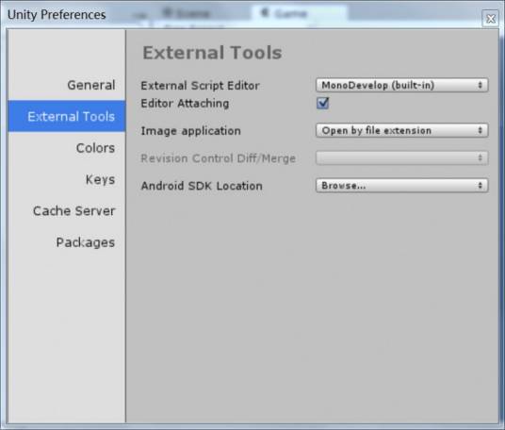Open the External Script Editor dropdown
The width and height of the screenshot is (505, 430).
coord(402,86)
